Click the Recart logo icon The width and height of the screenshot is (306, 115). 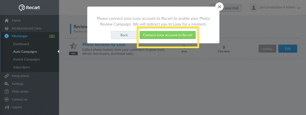(x=22, y=7)
